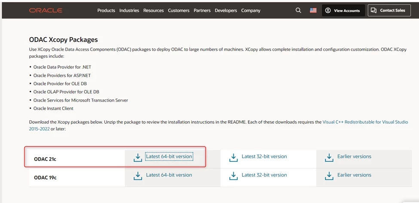The width and height of the screenshot is (419, 203).
Task: Click download icon for ODAC 21c 32-bit
Action: 233,158
